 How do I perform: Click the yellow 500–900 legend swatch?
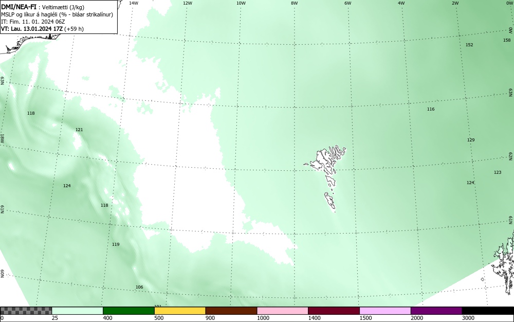click(180, 311)
